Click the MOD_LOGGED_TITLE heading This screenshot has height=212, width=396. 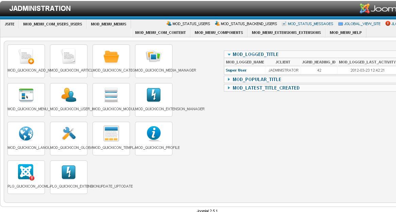point(255,54)
